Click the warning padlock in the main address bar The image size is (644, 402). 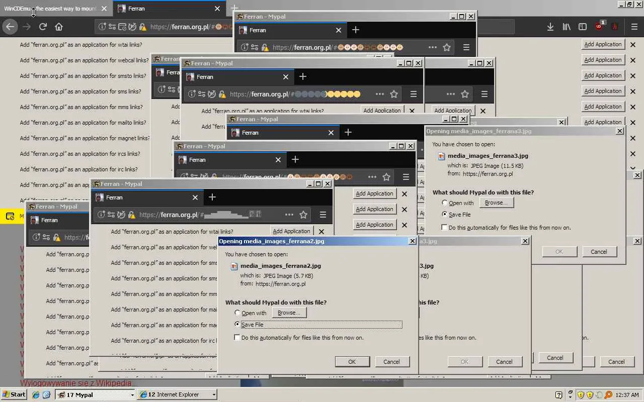143,27
